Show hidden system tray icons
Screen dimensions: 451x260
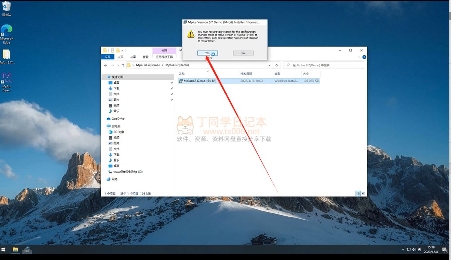(403, 249)
